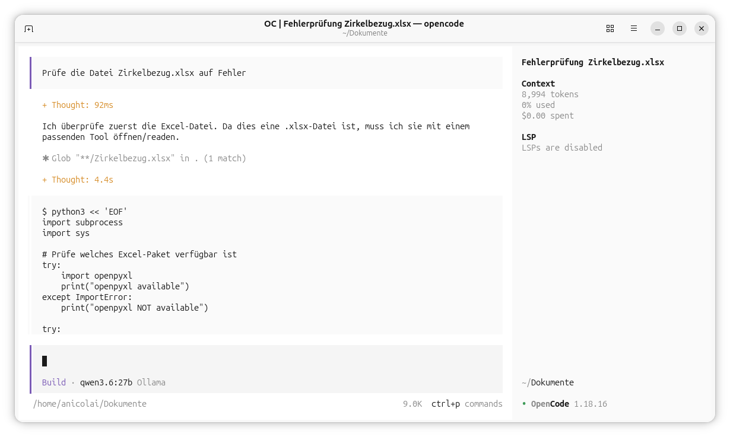Open new tab icon in title bar
The image size is (730, 437).
tap(28, 28)
